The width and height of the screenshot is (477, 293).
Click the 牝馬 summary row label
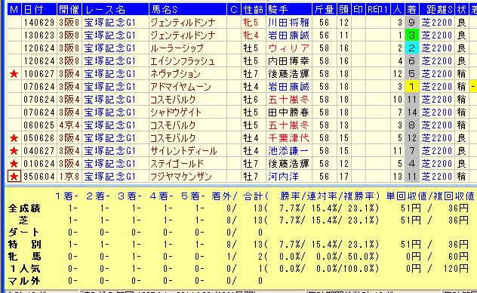(24, 257)
